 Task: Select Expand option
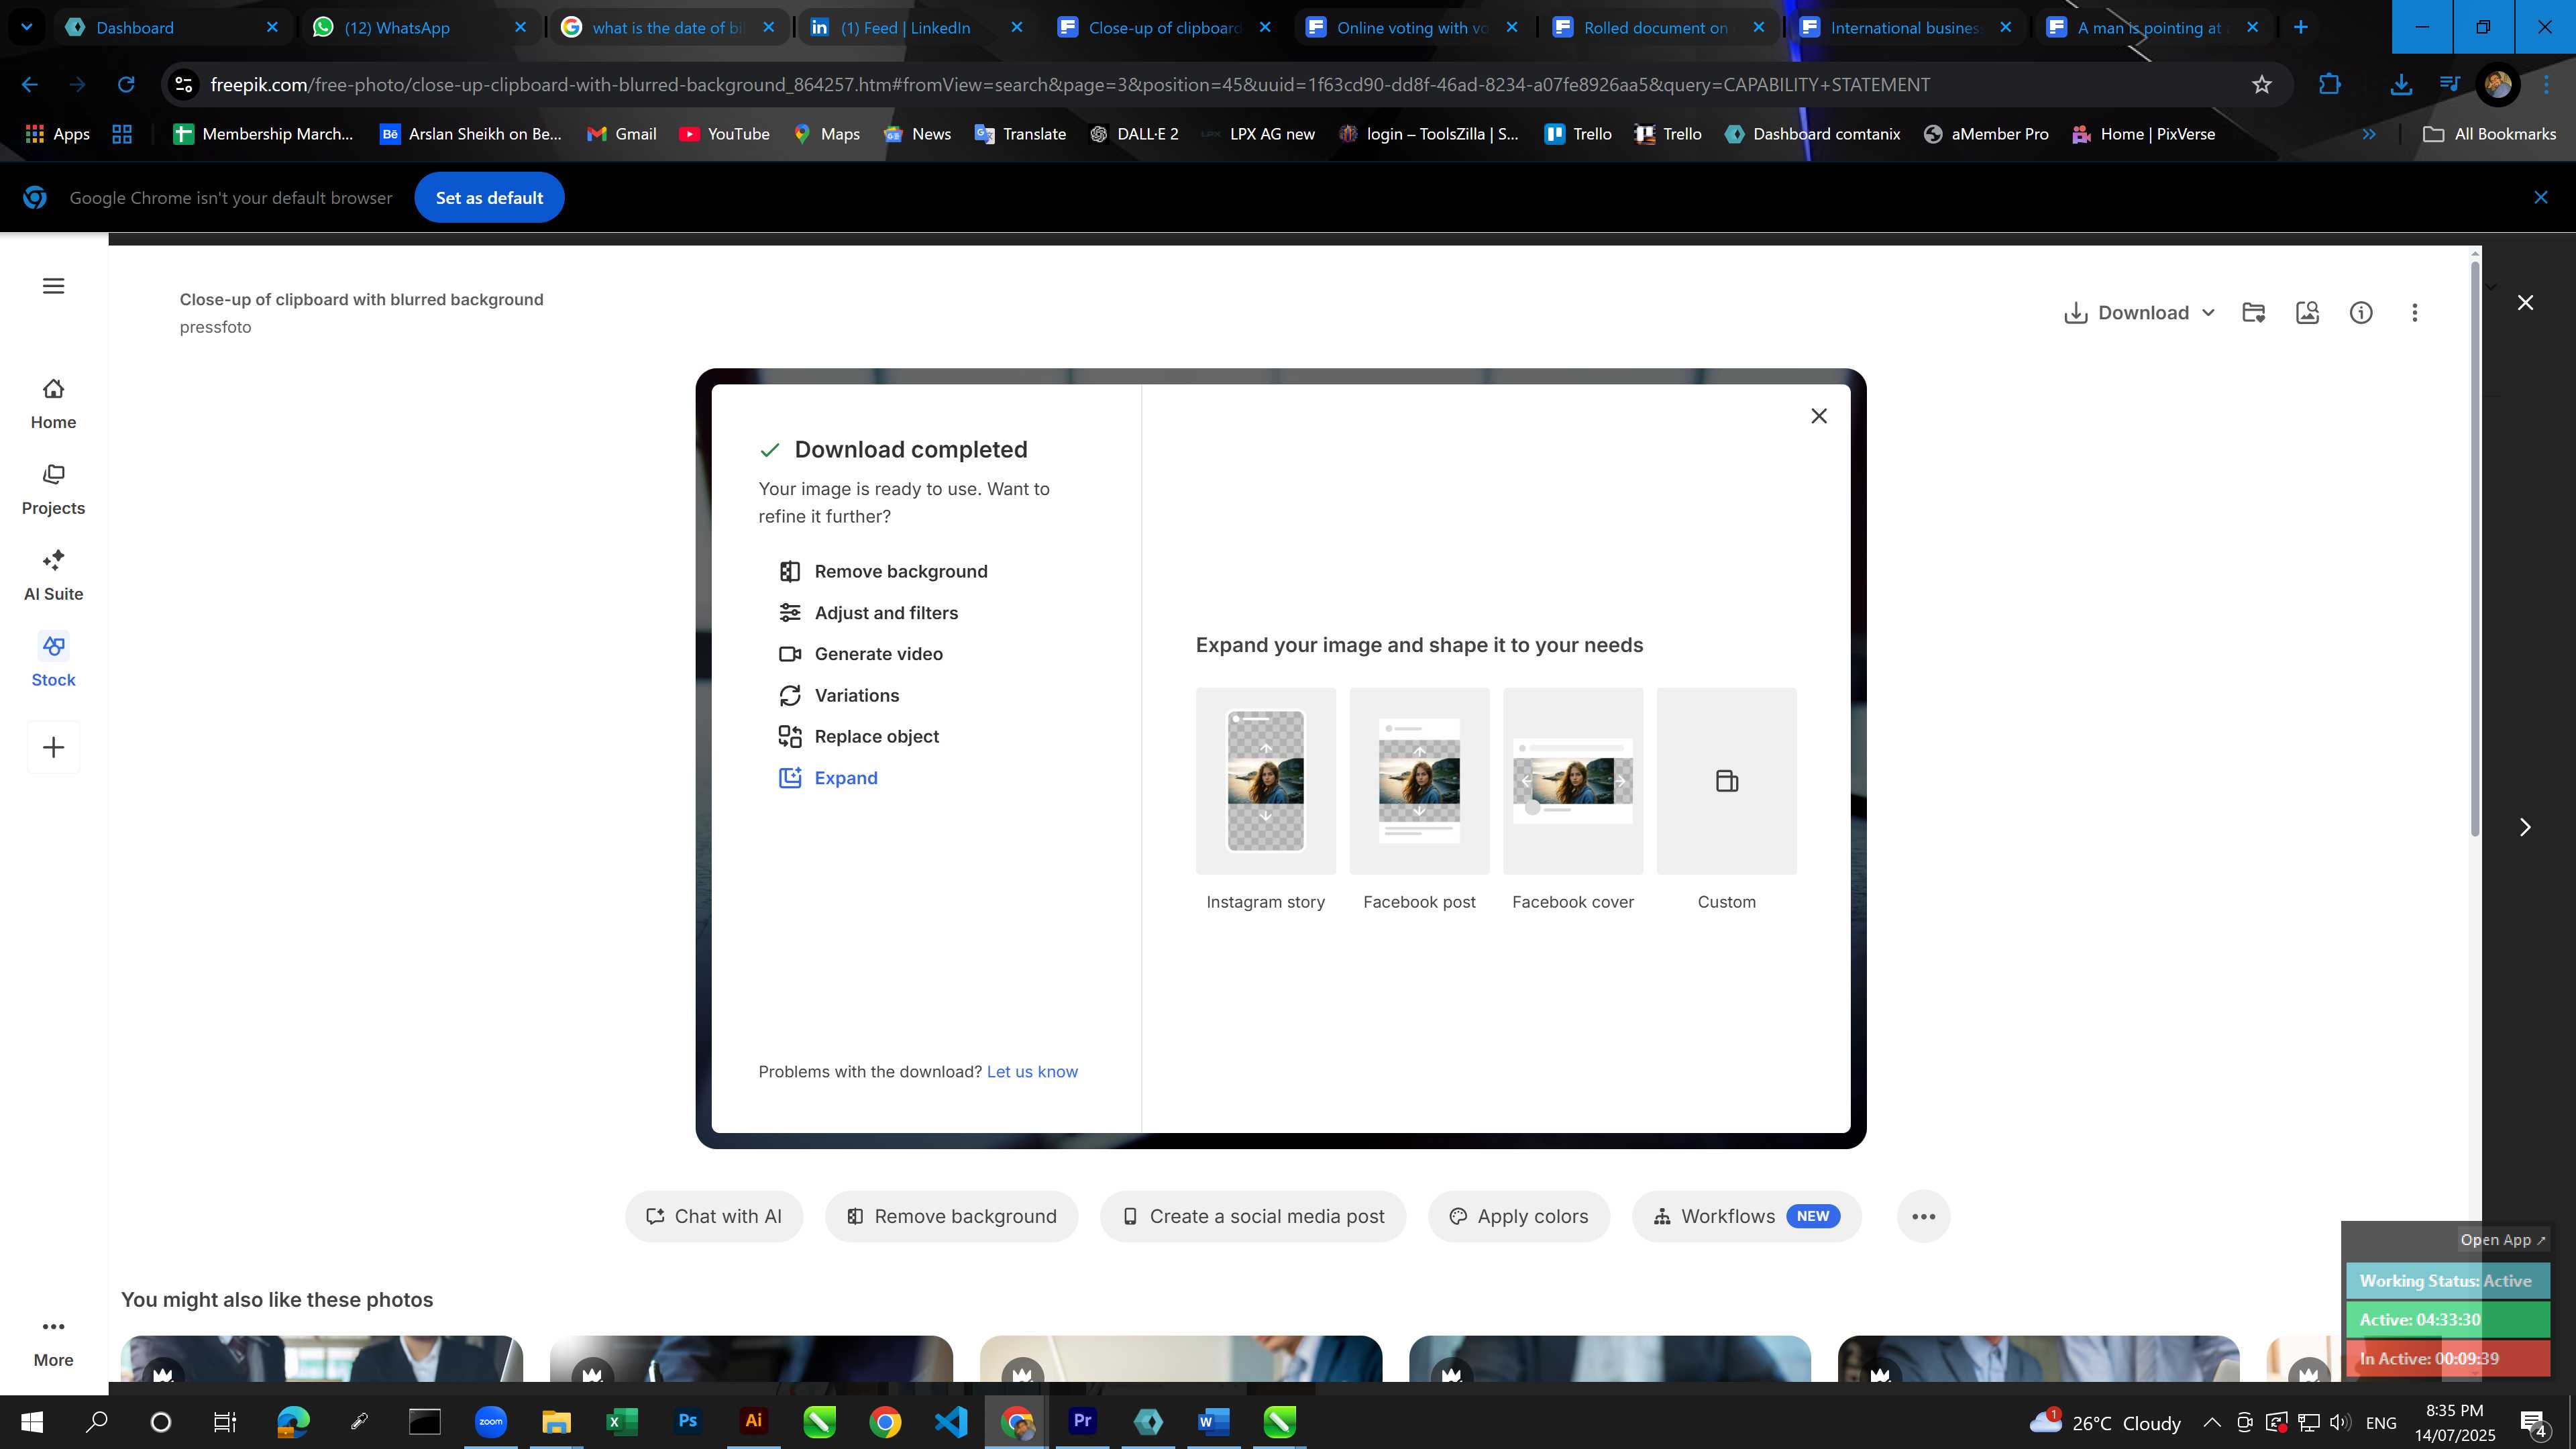tap(828, 778)
